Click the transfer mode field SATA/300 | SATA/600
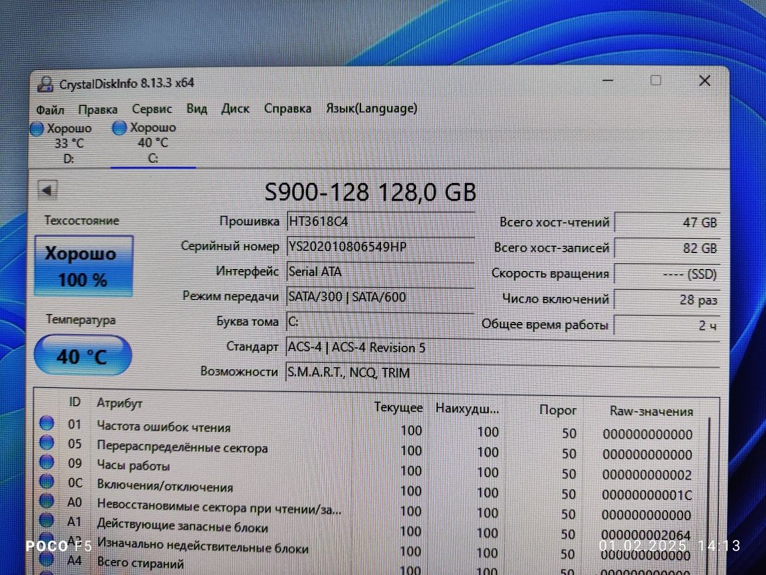Viewport: 766px width, 575px height. click(x=380, y=297)
